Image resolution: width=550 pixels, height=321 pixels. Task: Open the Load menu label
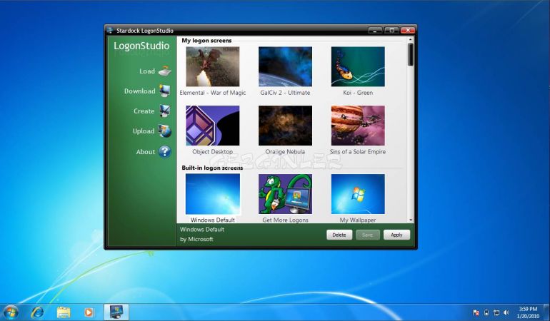tap(147, 71)
